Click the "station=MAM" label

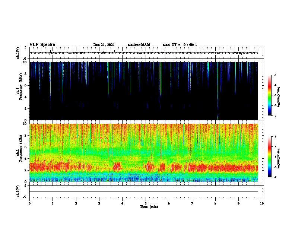point(139,45)
